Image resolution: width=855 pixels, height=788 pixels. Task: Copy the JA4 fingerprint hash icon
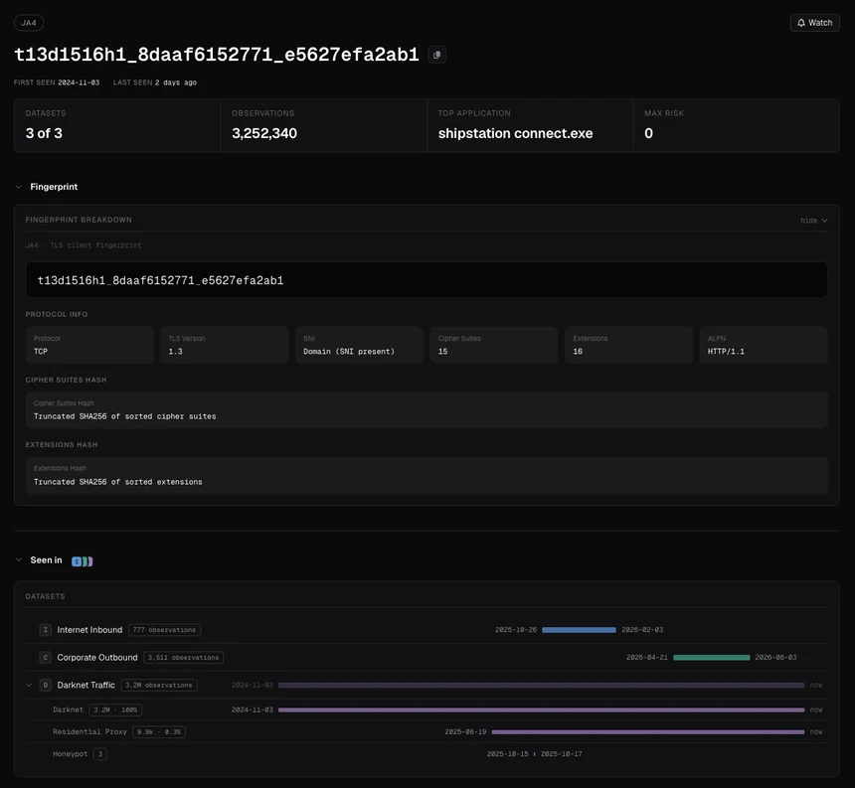tap(436, 55)
